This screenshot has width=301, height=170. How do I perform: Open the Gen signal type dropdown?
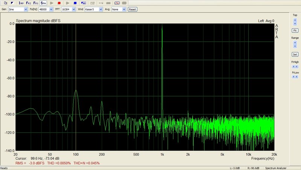click(x=26, y=9)
